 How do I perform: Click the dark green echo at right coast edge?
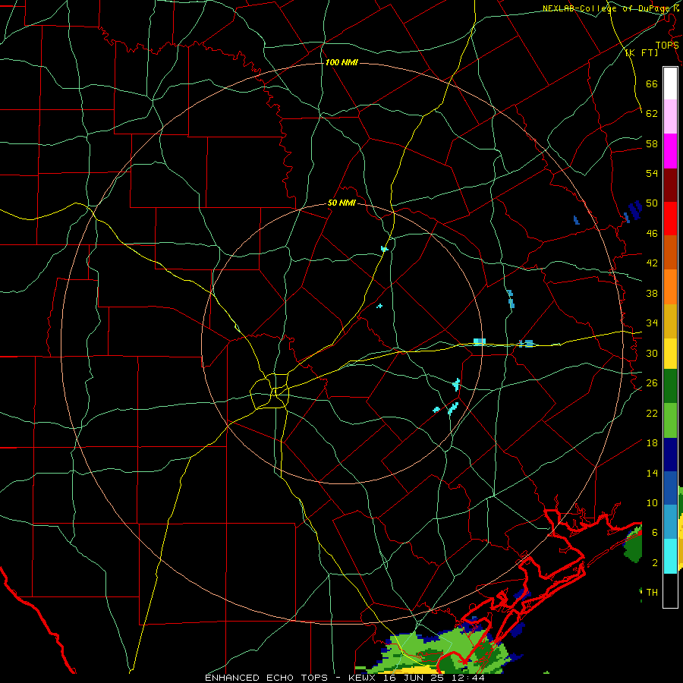tap(634, 544)
